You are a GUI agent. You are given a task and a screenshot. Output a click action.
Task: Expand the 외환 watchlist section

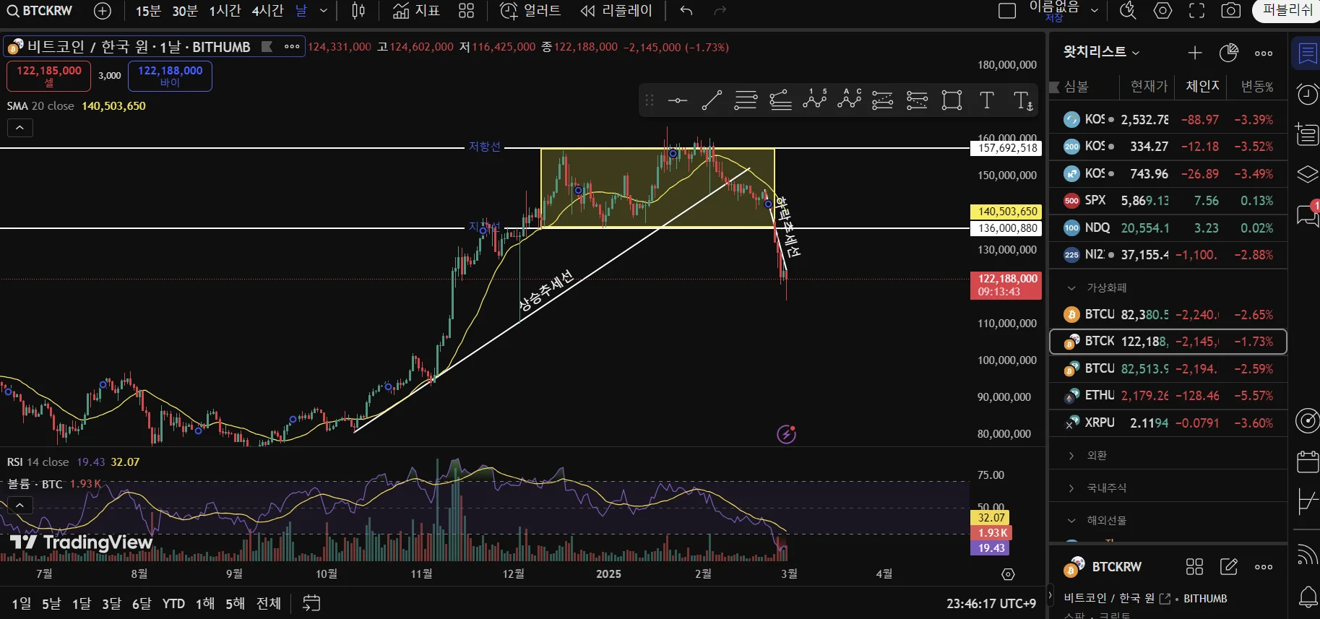(1072, 456)
